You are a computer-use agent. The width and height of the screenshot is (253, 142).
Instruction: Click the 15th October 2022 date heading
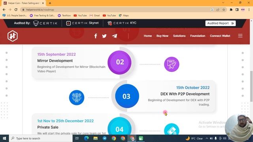point(193,88)
